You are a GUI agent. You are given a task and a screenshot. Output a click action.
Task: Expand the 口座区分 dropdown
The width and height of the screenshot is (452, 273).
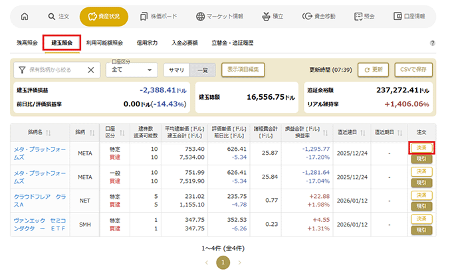coord(132,70)
